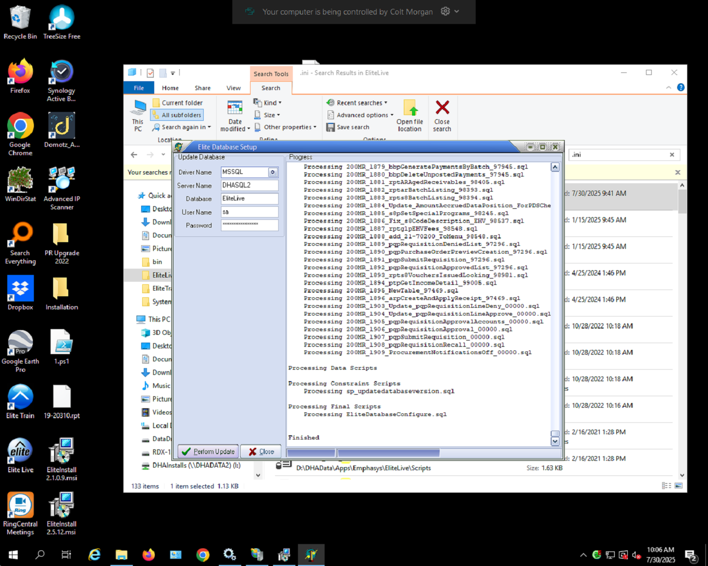
Task: Collapse the ribbon with chevron
Action: (668, 87)
